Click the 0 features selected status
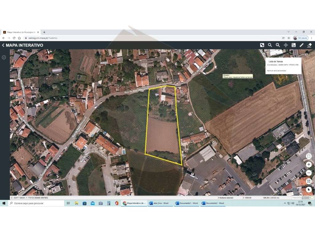This screenshot has width=315, height=236. 226,198
